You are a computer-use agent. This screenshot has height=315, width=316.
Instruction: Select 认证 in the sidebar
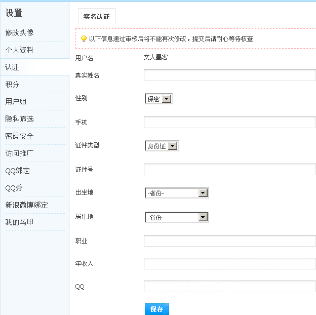pyautogui.click(x=12, y=67)
